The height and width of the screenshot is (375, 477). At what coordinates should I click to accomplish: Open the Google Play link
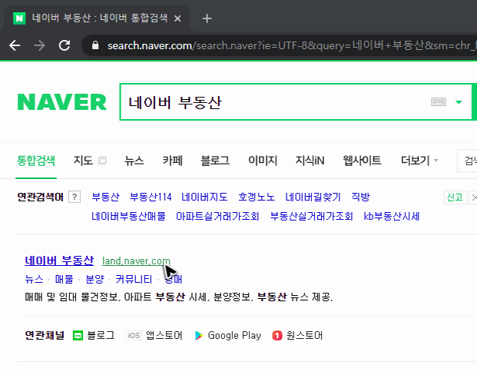pos(234,336)
